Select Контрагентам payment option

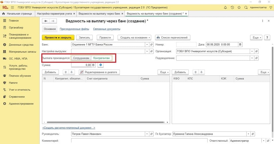click(101, 58)
